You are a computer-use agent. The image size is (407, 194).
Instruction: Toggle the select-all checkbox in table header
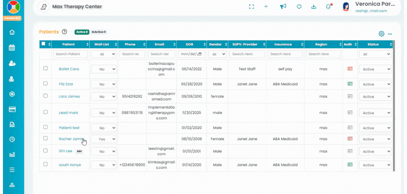point(44,44)
